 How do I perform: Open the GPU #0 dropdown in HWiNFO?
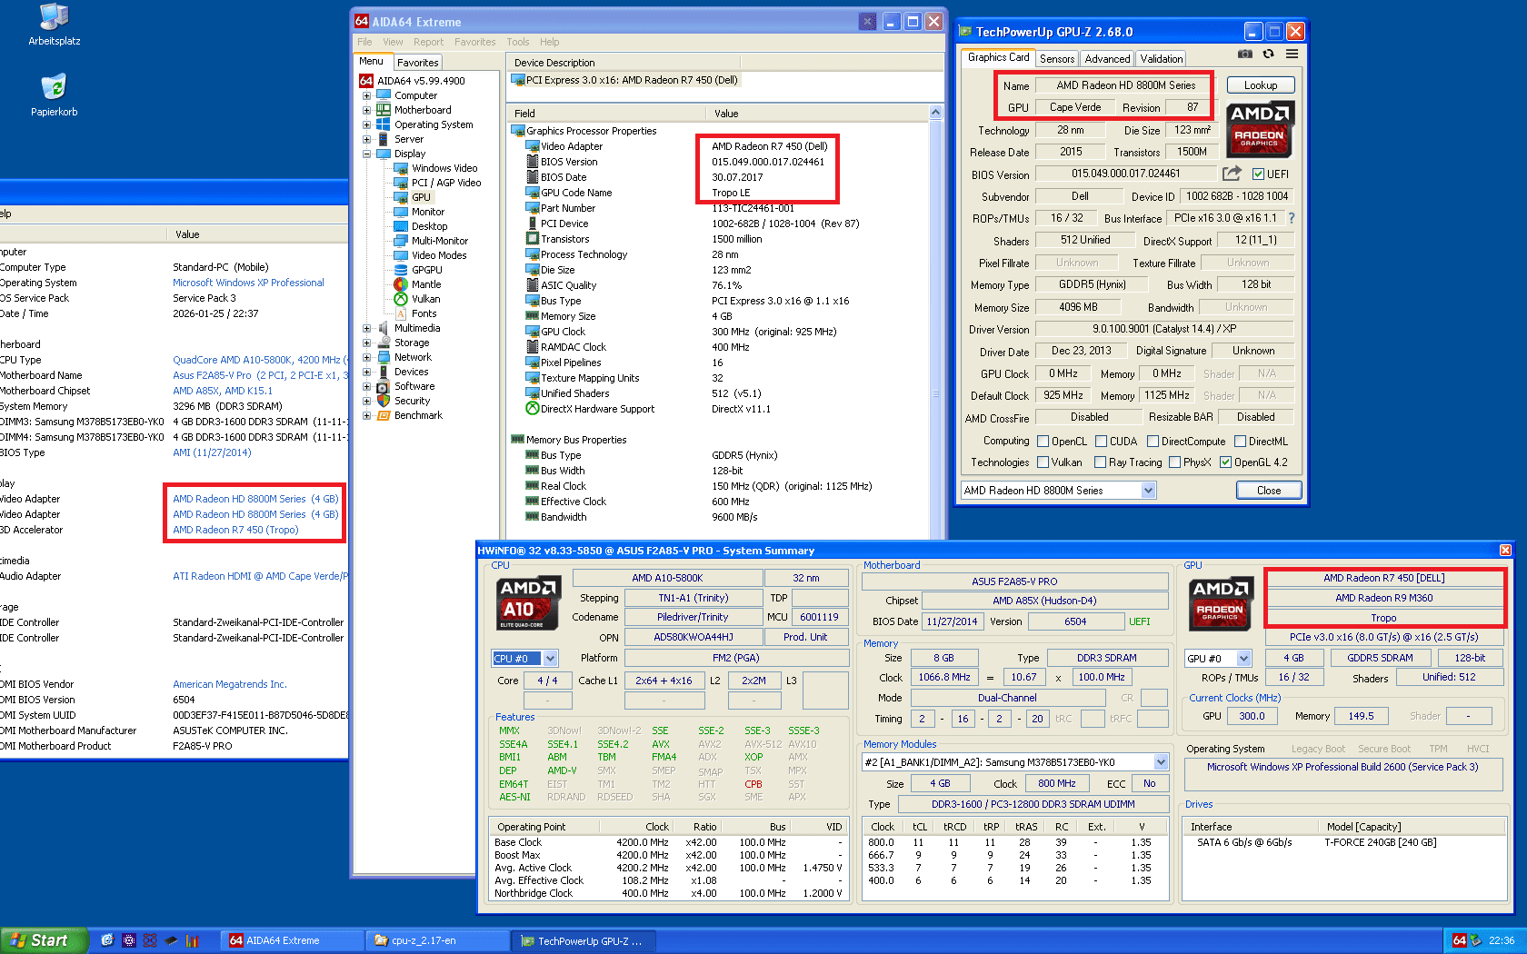pos(1244,659)
